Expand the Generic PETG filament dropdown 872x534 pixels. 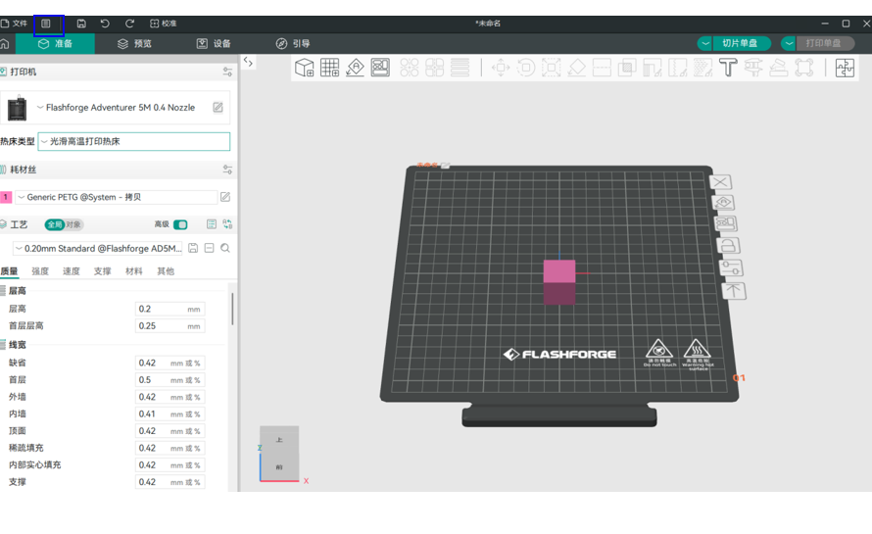[x=116, y=197]
